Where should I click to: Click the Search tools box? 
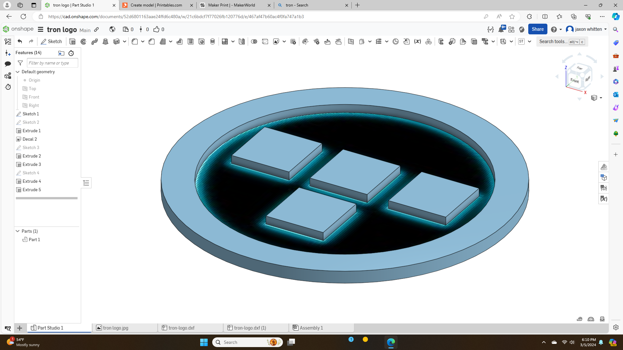click(x=562, y=41)
